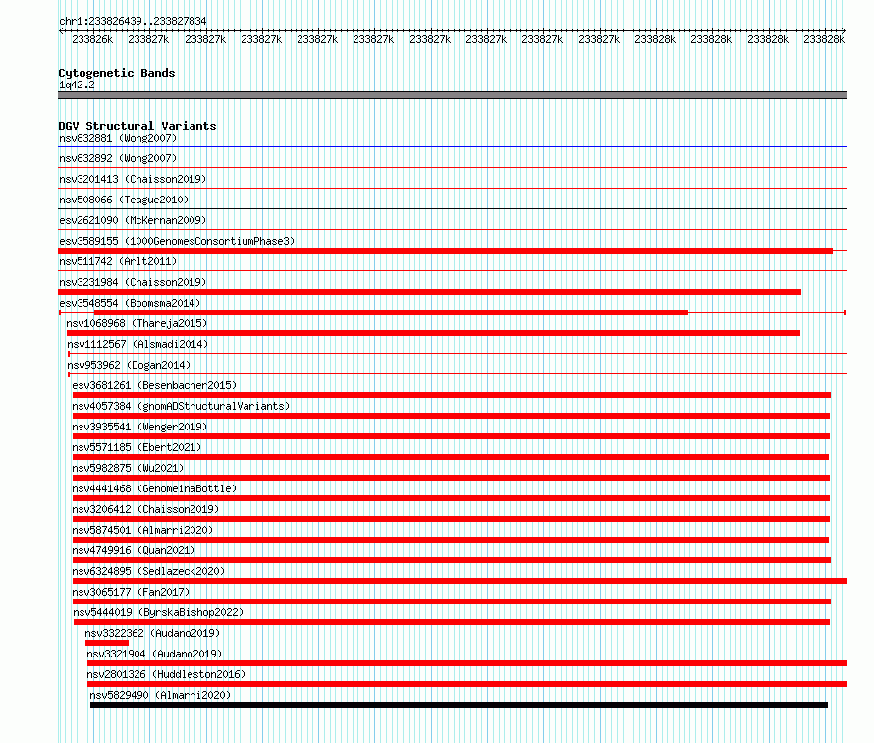Click the chr1:233826439..233827834 coordinate label

tap(133, 21)
